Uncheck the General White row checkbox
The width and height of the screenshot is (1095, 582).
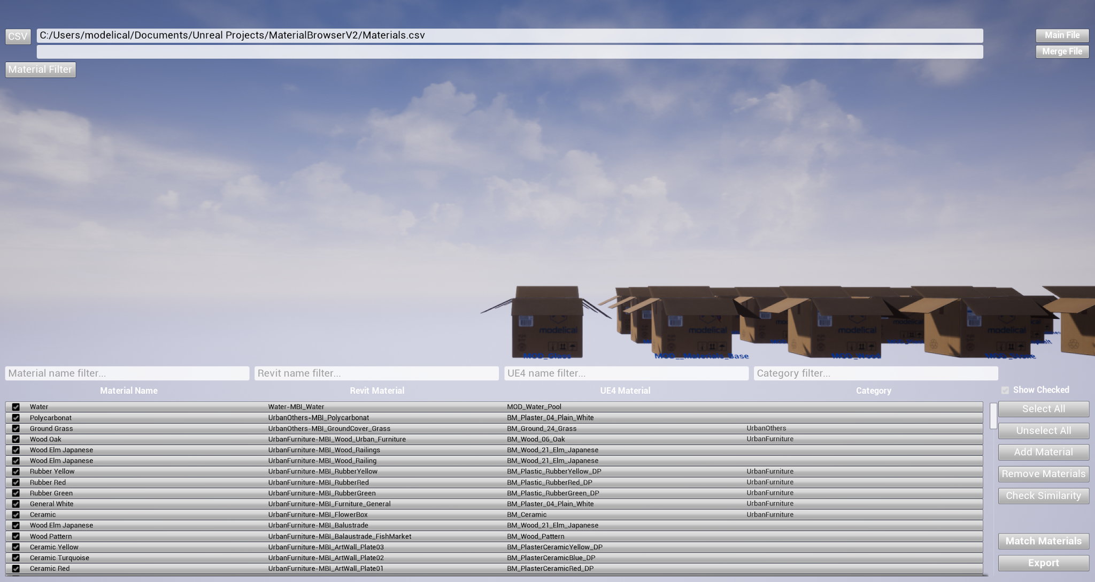tap(16, 504)
